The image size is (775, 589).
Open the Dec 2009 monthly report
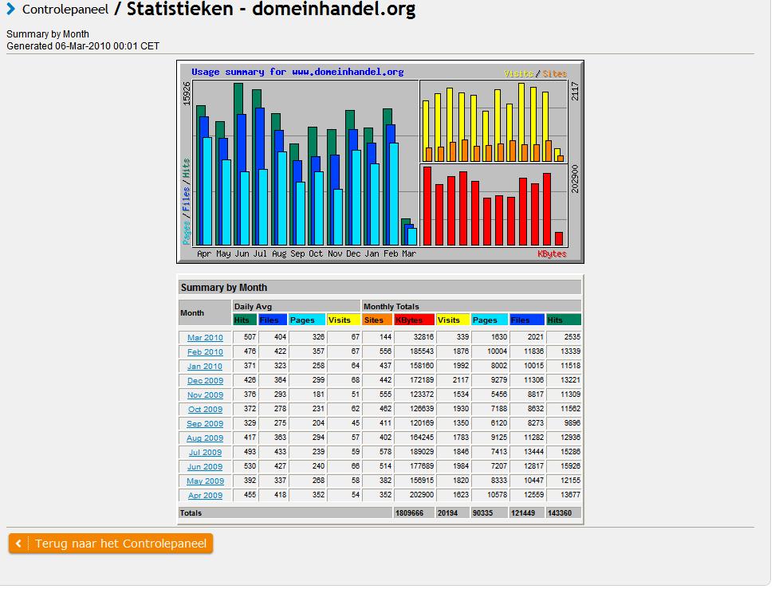(x=205, y=380)
